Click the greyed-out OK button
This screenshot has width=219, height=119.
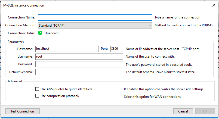[205, 111]
